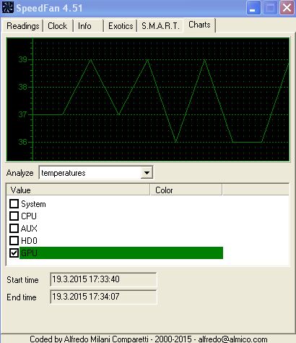Viewport: 296px width, 343px height.
Task: Open the S.M.A.R.T. tab
Action: click(160, 26)
